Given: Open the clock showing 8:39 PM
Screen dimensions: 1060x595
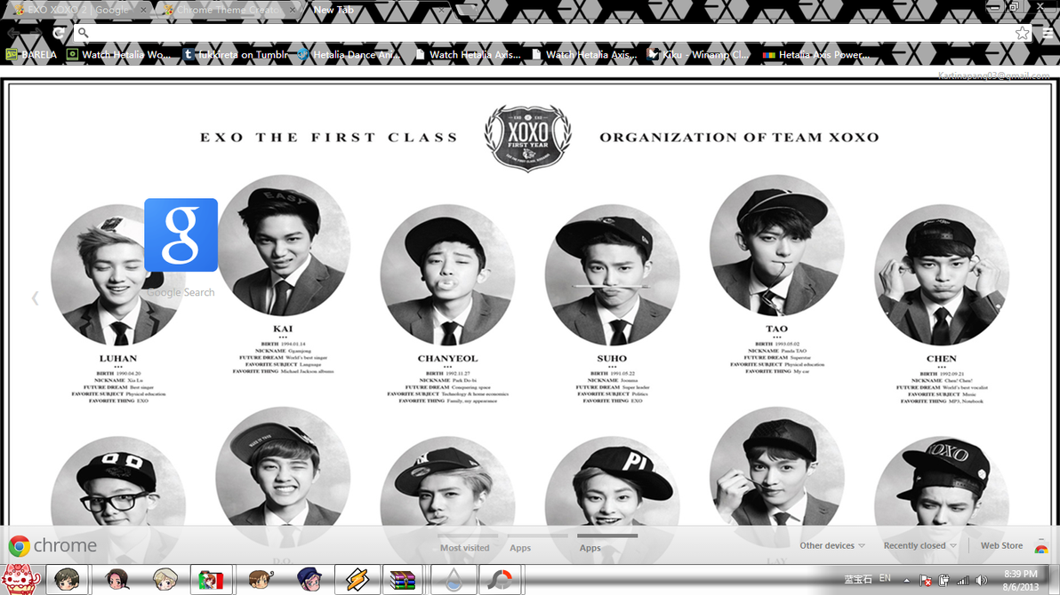Looking at the screenshot, I should (1020, 580).
